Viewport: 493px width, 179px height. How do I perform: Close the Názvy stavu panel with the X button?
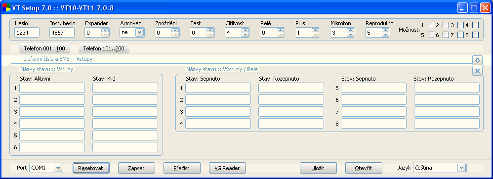coord(477,71)
